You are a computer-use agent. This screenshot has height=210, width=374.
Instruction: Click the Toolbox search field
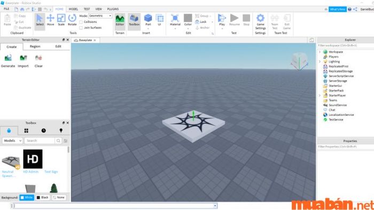tap(40, 141)
